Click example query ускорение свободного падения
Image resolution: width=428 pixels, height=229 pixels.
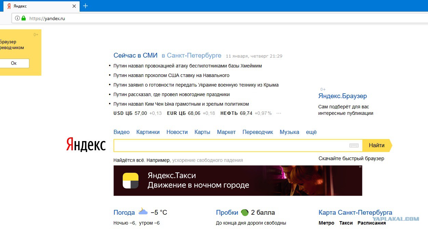208,160
